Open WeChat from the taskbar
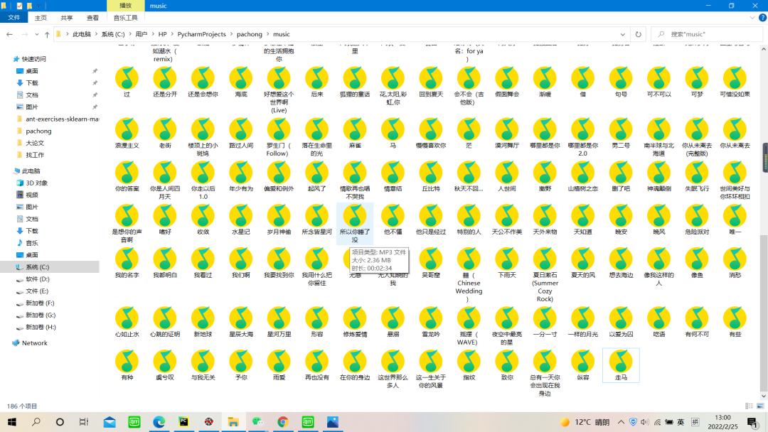This screenshot has height=432, width=768. pyautogui.click(x=258, y=422)
